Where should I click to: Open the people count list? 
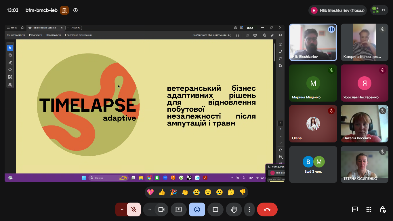(x=379, y=10)
